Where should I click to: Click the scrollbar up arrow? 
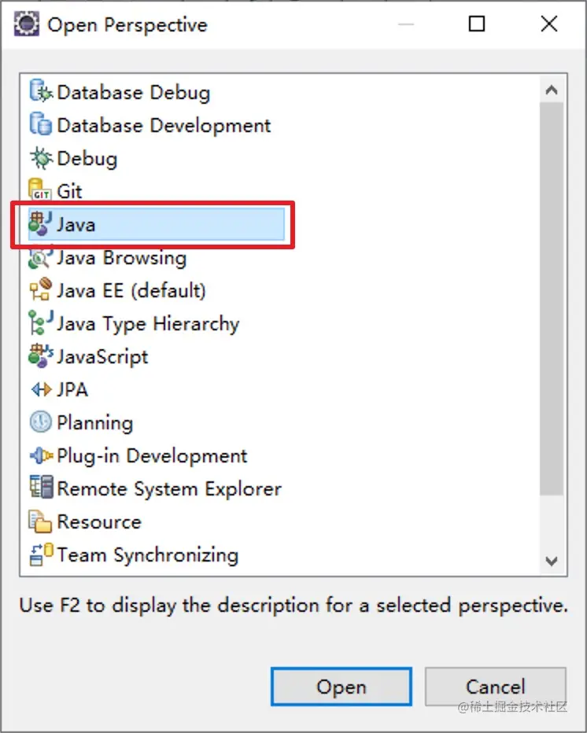click(552, 90)
